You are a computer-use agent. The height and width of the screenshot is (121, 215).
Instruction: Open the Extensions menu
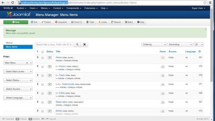coord(91,8)
